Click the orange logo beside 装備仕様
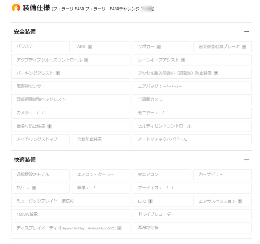260x244 pixels. 16,8
